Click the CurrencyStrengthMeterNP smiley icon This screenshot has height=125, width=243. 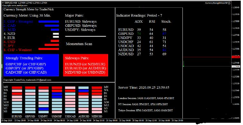pos(229,3)
